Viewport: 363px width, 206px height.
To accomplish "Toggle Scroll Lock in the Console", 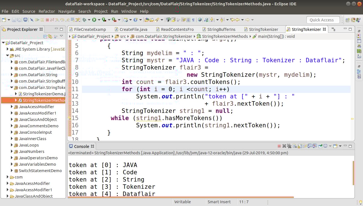I will tap(300, 146).
